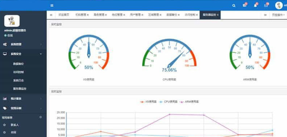The image size is (287, 137).
Task: Open 系统日志 in the sidebar submenu
Action: point(18,80)
